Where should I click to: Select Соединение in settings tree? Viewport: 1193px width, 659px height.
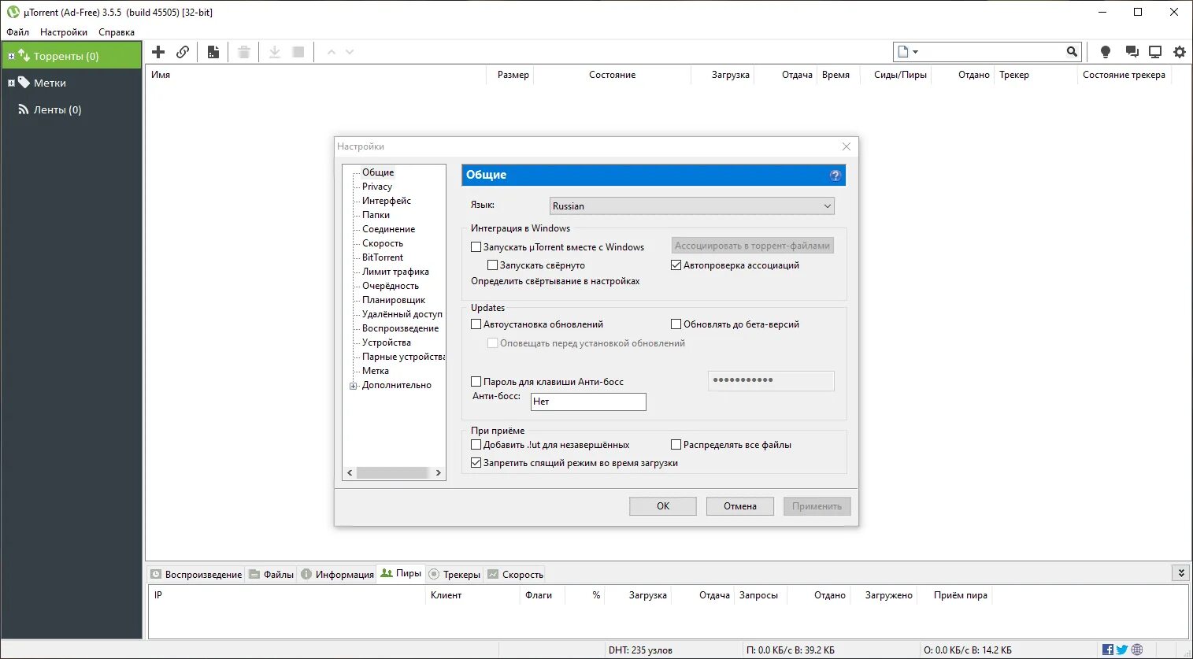(388, 229)
